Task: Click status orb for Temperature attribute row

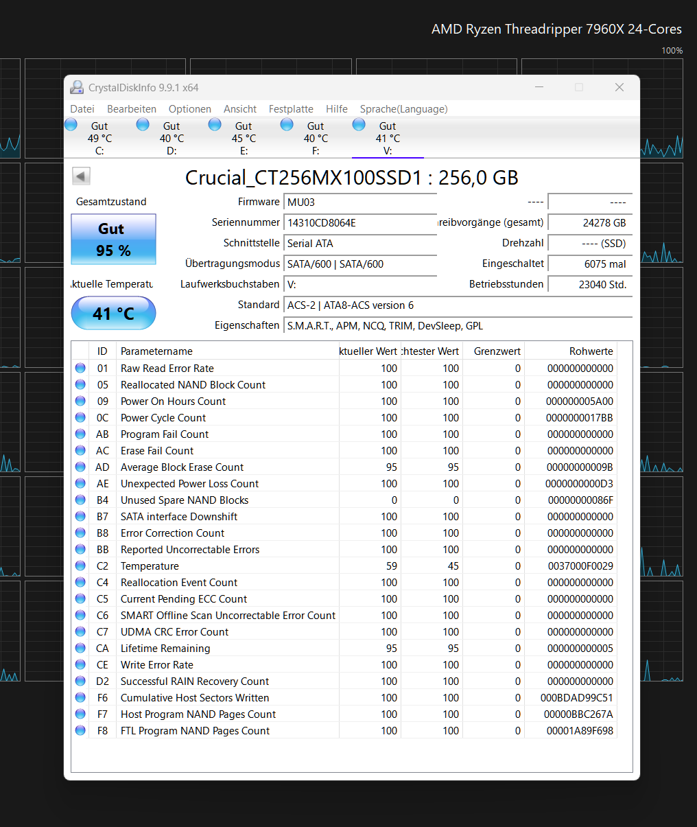Action: coord(80,566)
